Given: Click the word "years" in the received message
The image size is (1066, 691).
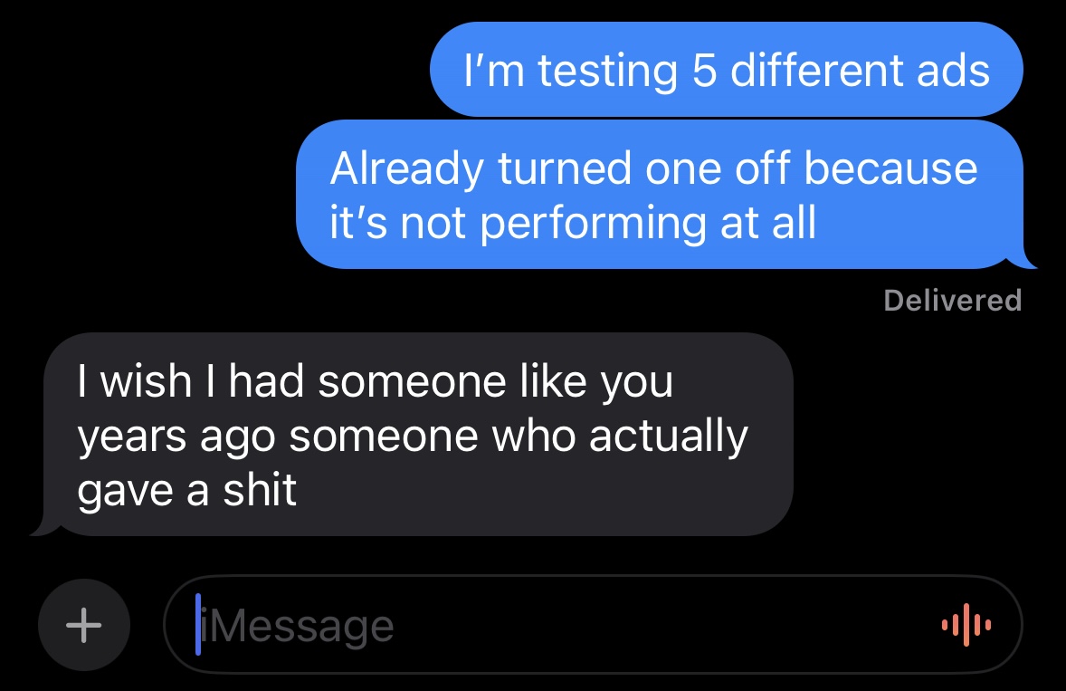Looking at the screenshot, I should pos(131,438).
